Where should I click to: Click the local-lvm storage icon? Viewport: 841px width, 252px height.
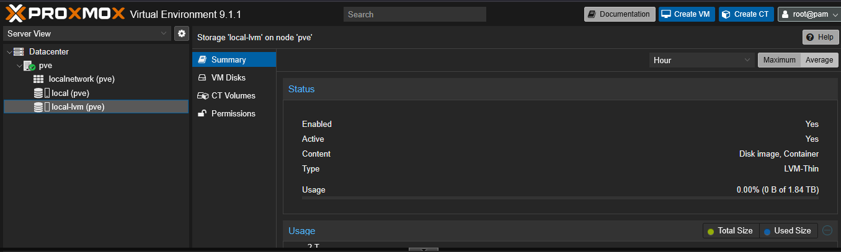point(42,107)
